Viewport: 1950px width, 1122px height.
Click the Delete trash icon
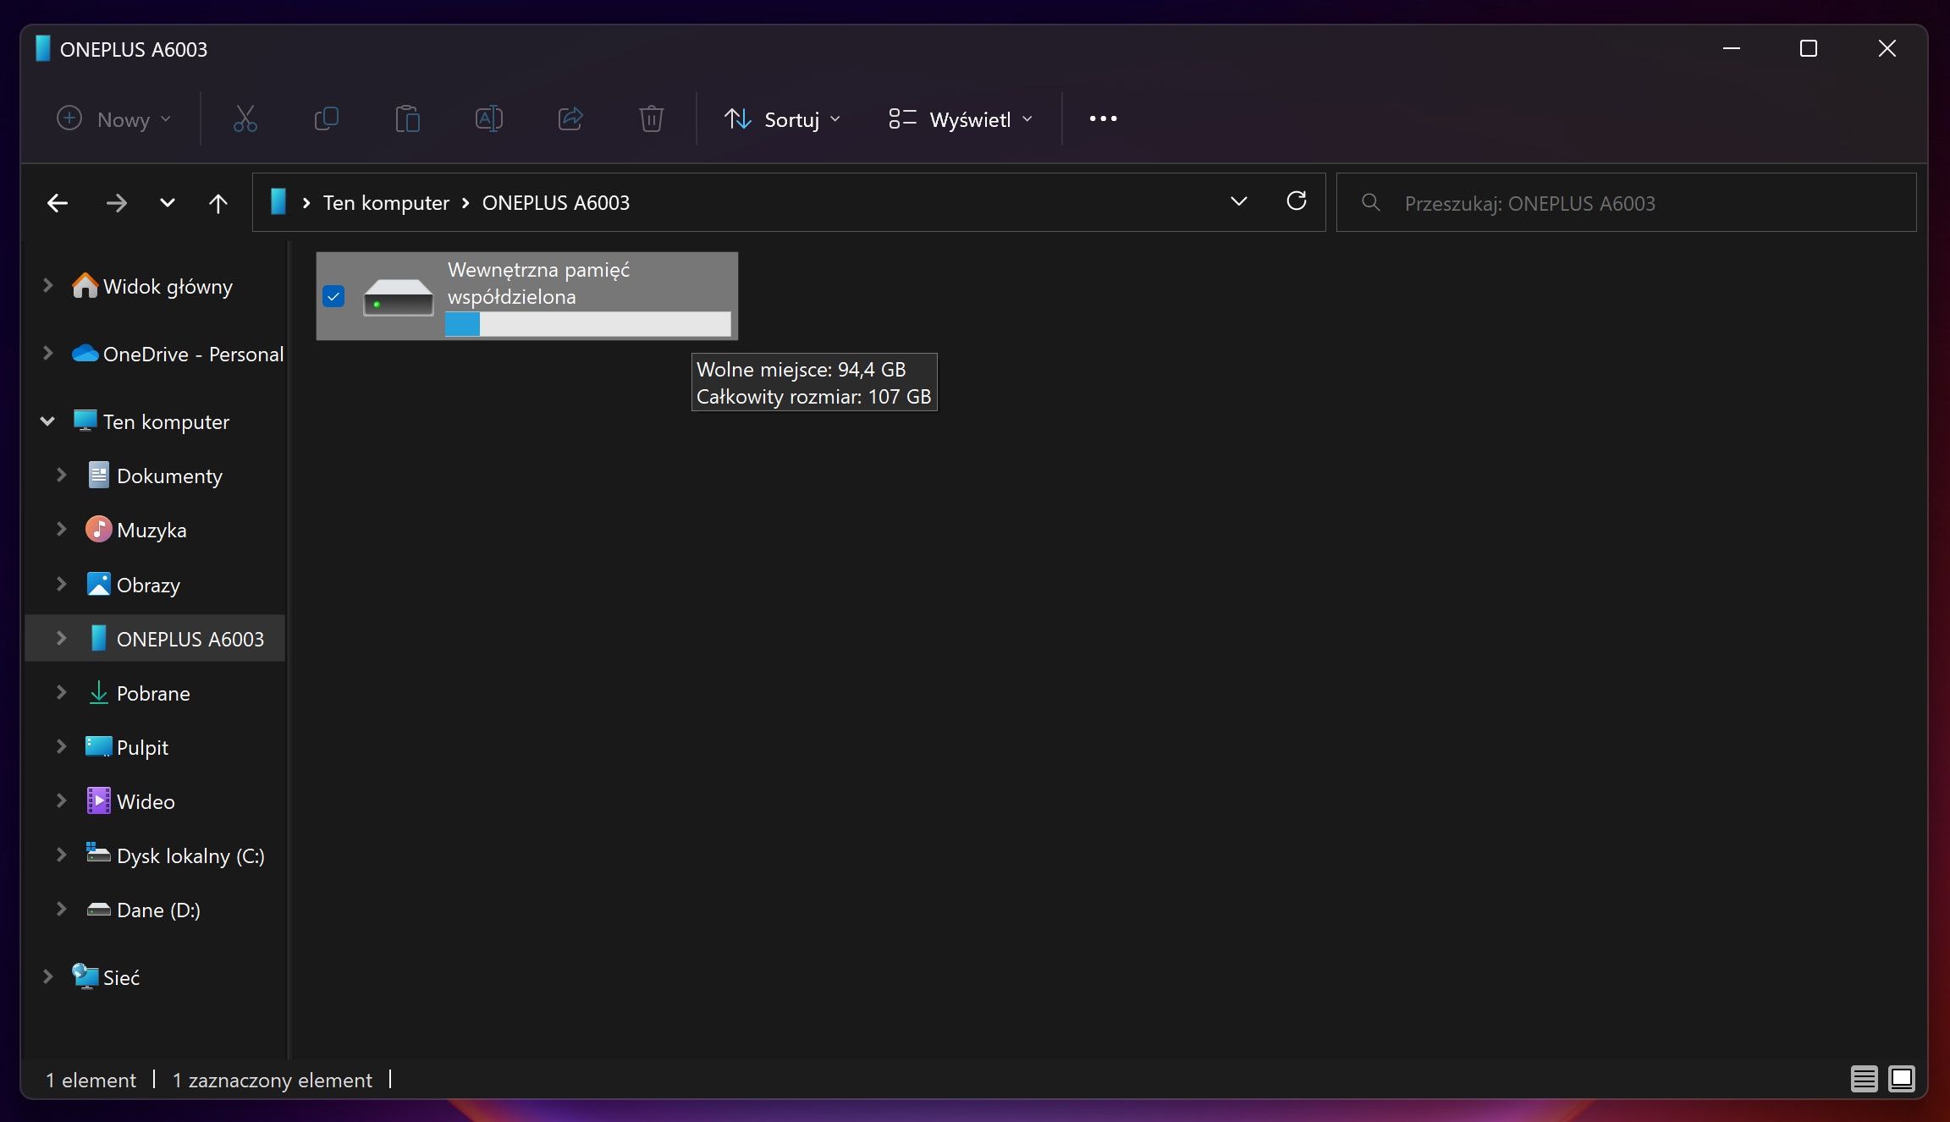tap(651, 119)
